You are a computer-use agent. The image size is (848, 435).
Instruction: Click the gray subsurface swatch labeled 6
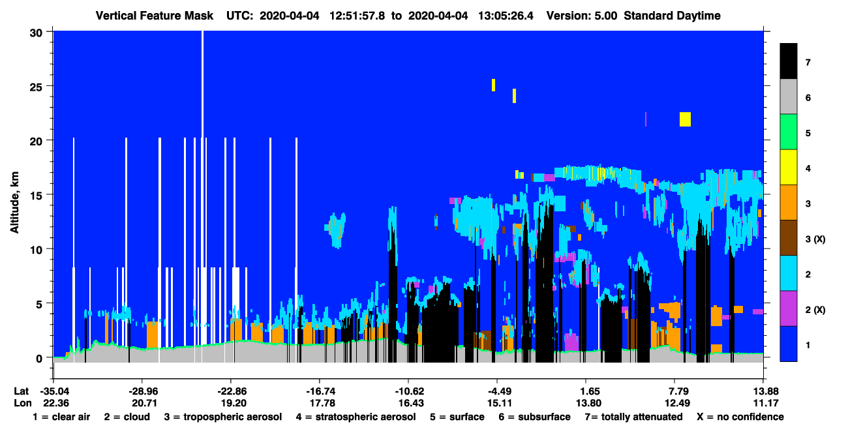pos(789,97)
